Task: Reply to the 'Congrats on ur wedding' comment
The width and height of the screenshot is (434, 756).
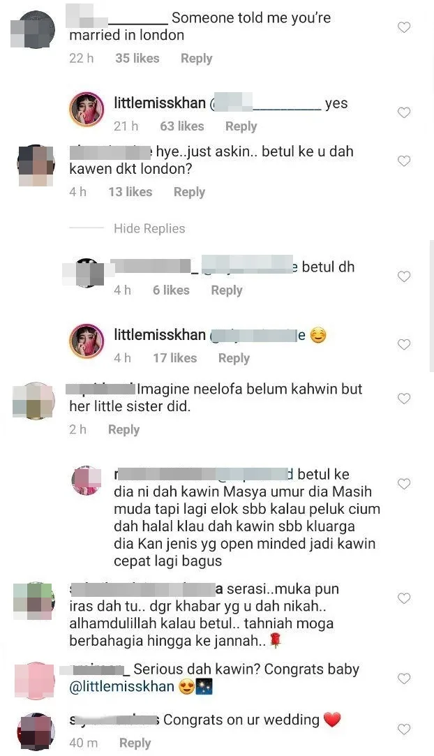Action: coord(135,743)
